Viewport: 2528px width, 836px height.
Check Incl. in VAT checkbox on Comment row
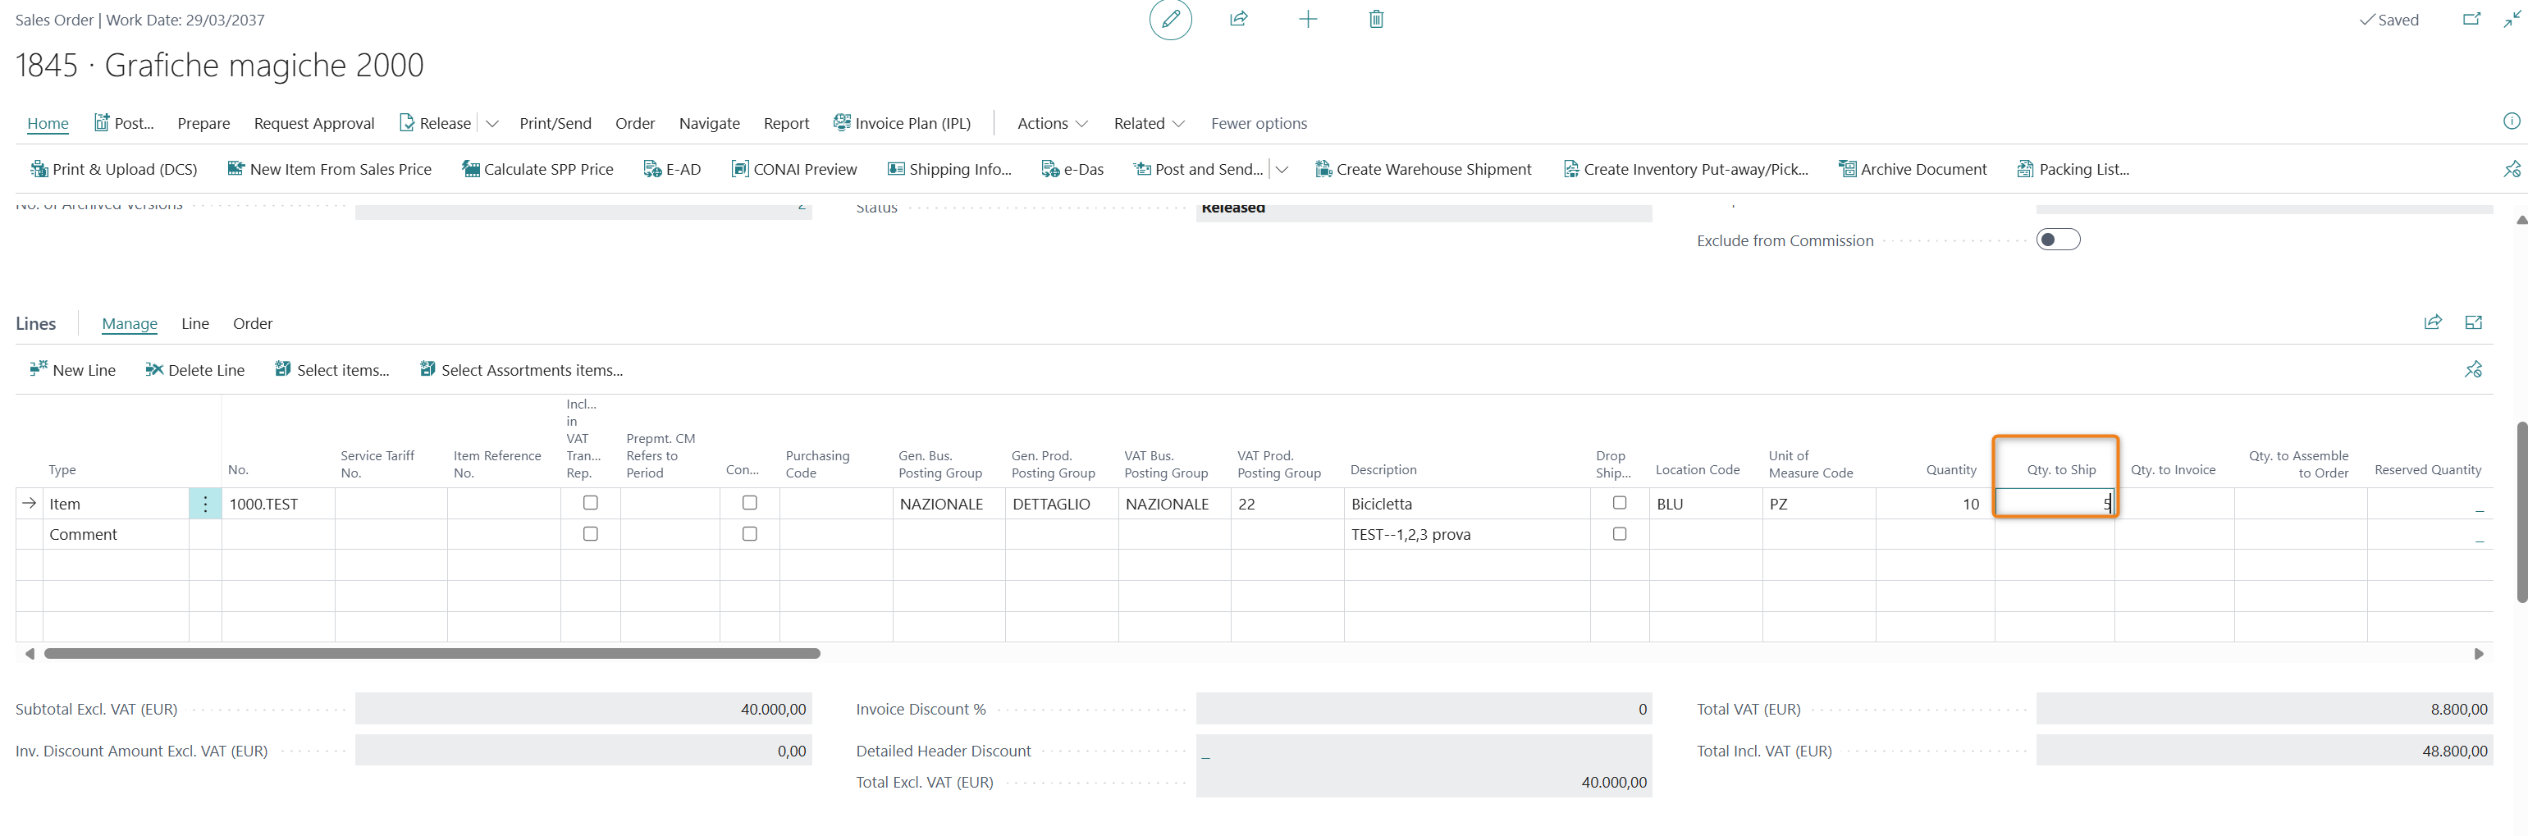590,534
